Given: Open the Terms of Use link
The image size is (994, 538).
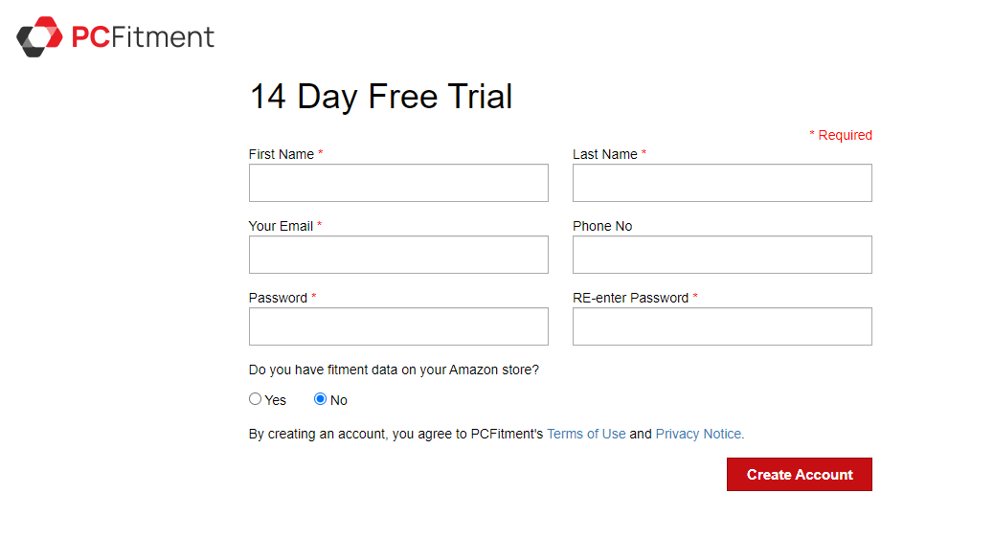Looking at the screenshot, I should [x=586, y=434].
